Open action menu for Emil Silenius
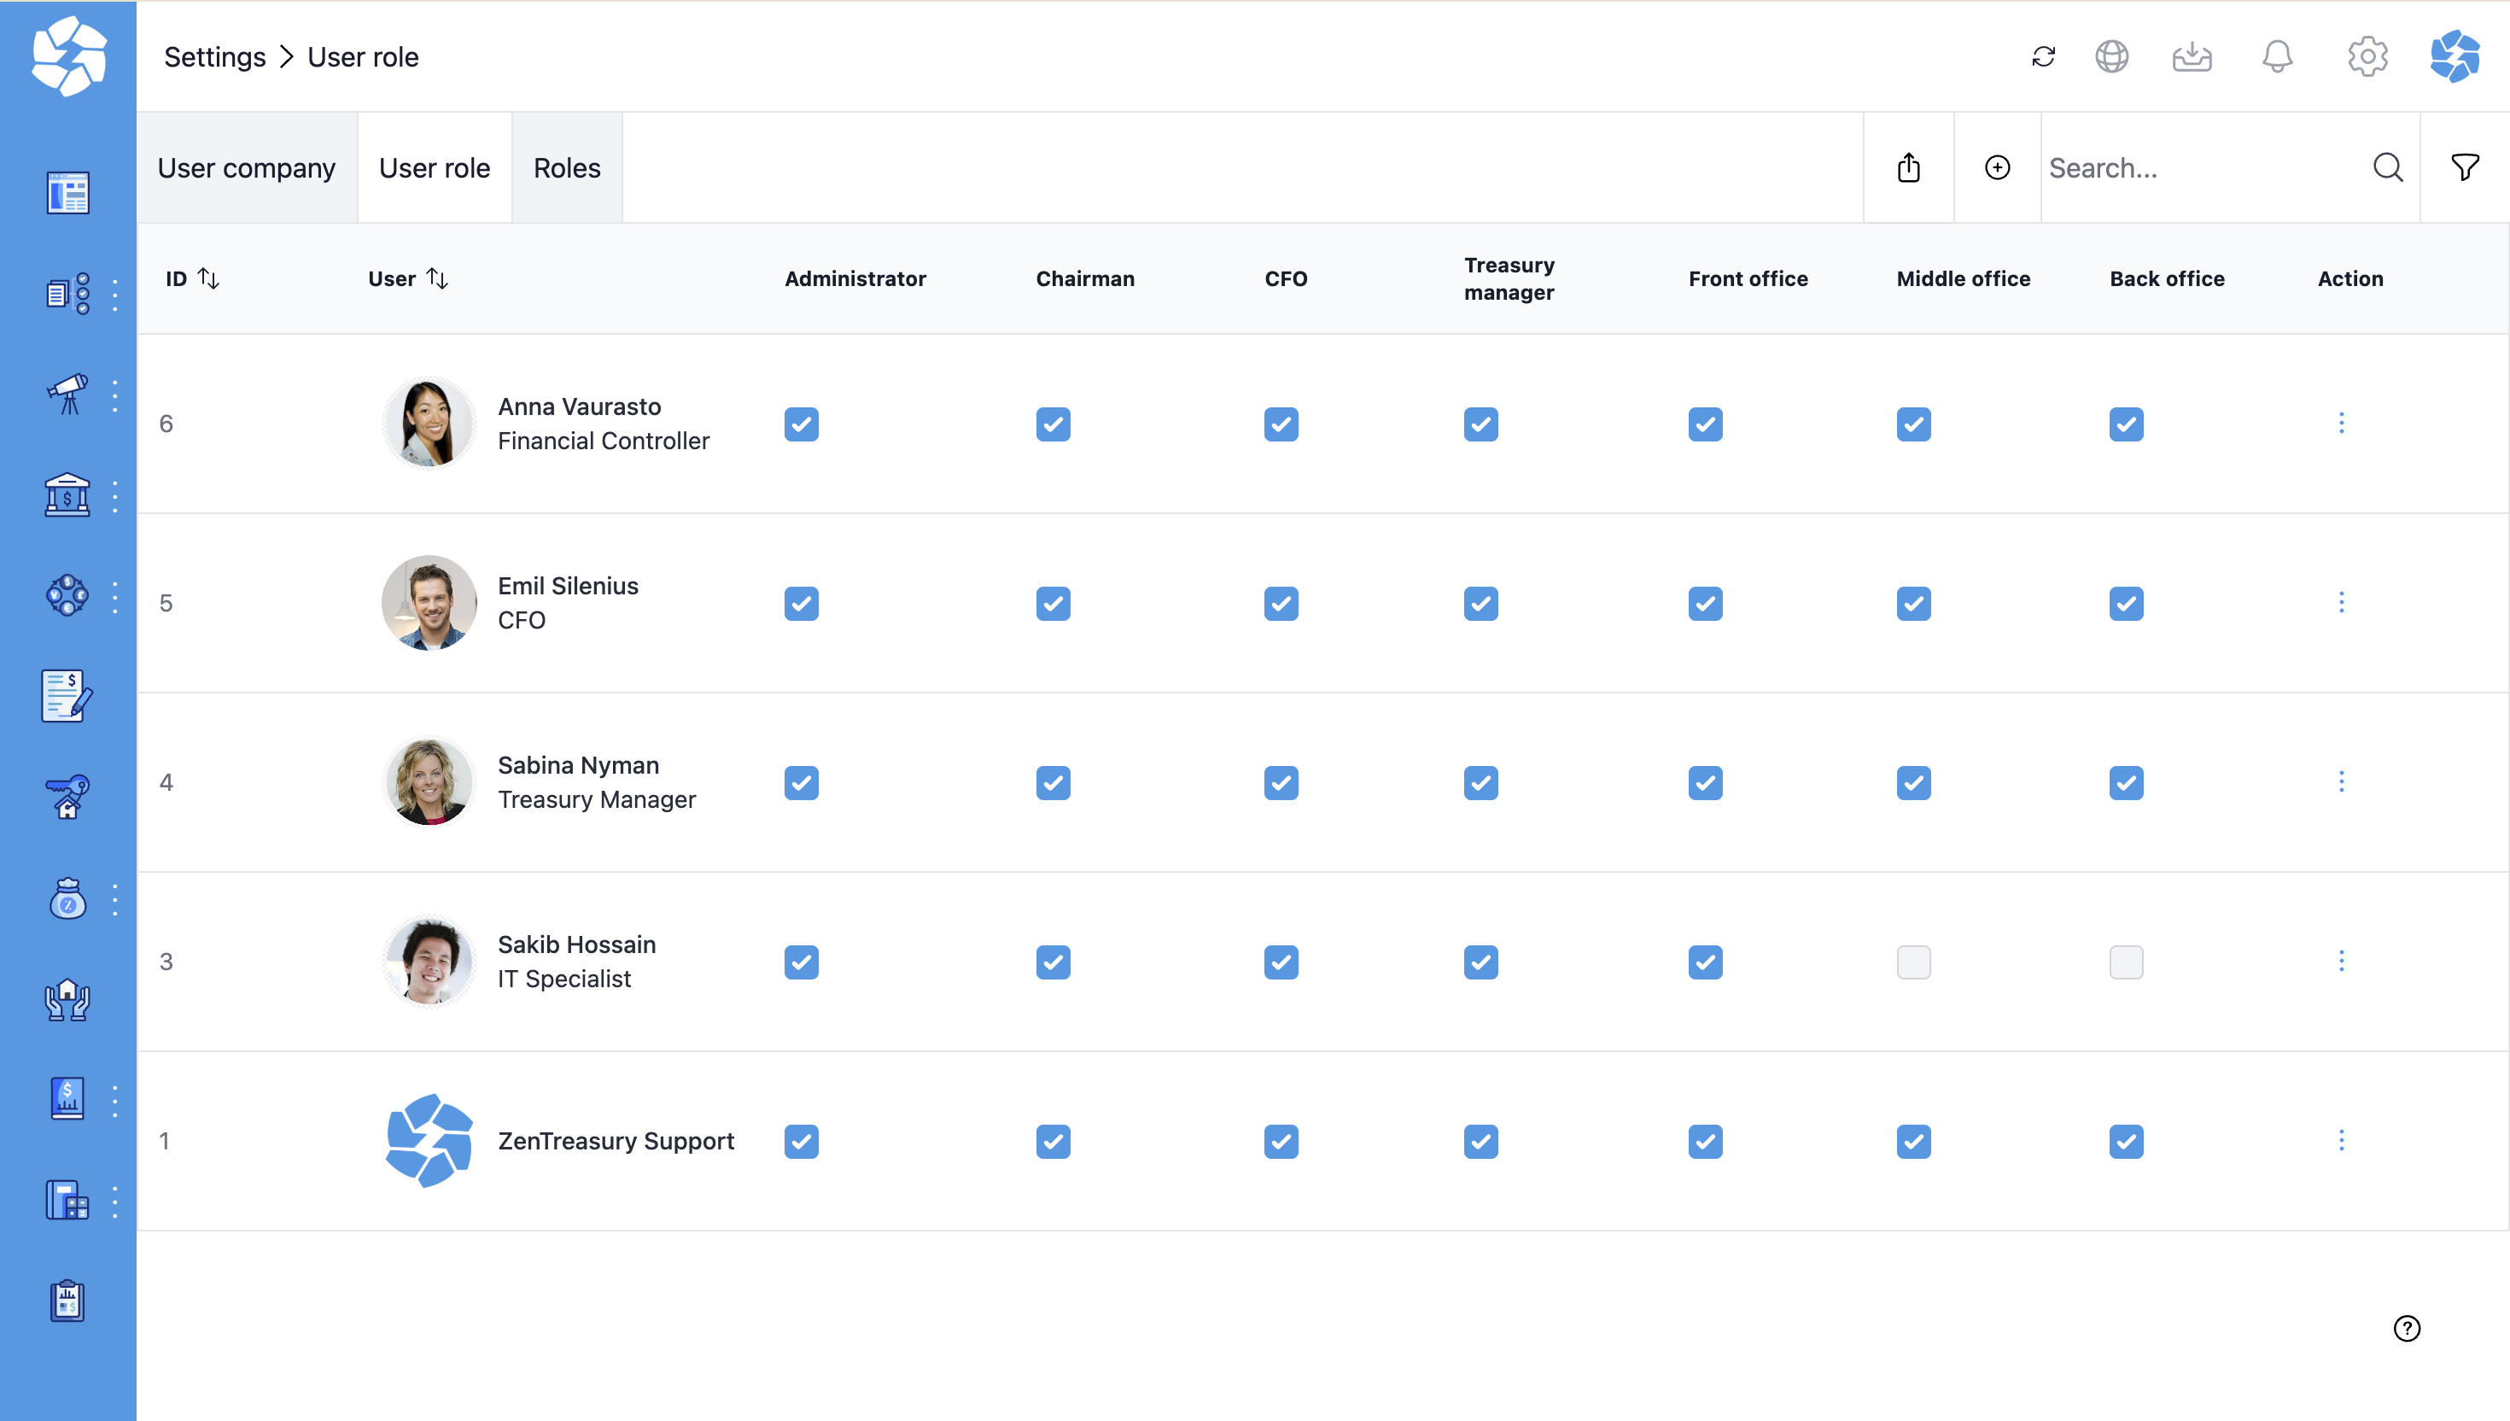This screenshot has width=2510, height=1421. click(2341, 603)
